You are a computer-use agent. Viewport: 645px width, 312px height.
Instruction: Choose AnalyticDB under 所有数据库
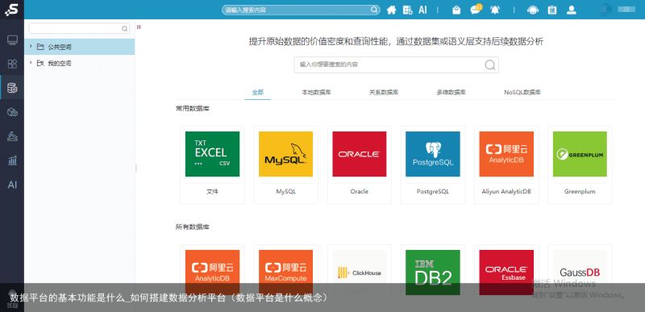[212, 272]
